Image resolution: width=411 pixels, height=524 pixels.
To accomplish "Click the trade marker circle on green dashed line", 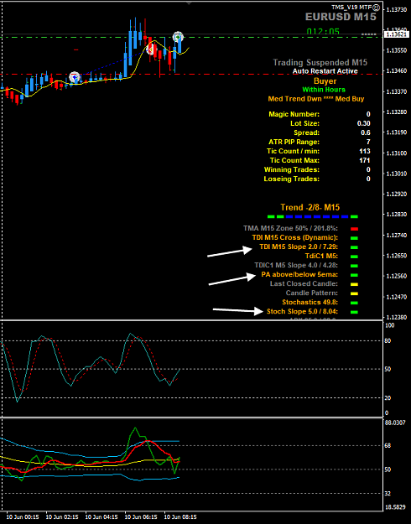I will pos(178,37).
